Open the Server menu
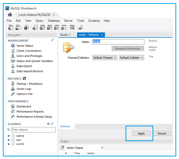This screenshot has height=159, width=179. [68, 21]
